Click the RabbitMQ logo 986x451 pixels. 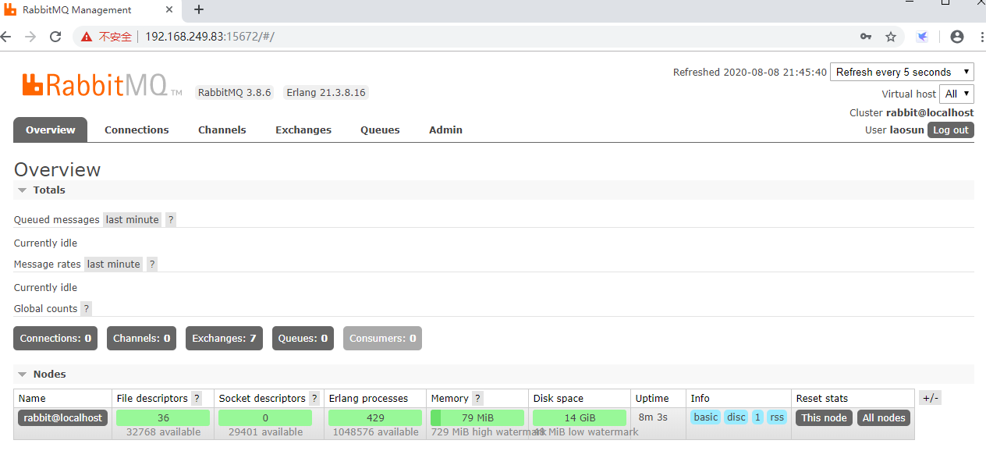pyautogui.click(x=94, y=85)
